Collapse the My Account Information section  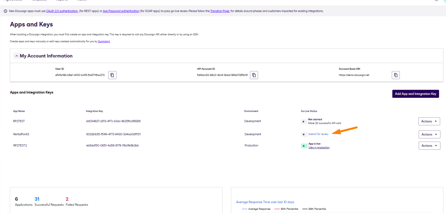pyautogui.click(x=17, y=56)
